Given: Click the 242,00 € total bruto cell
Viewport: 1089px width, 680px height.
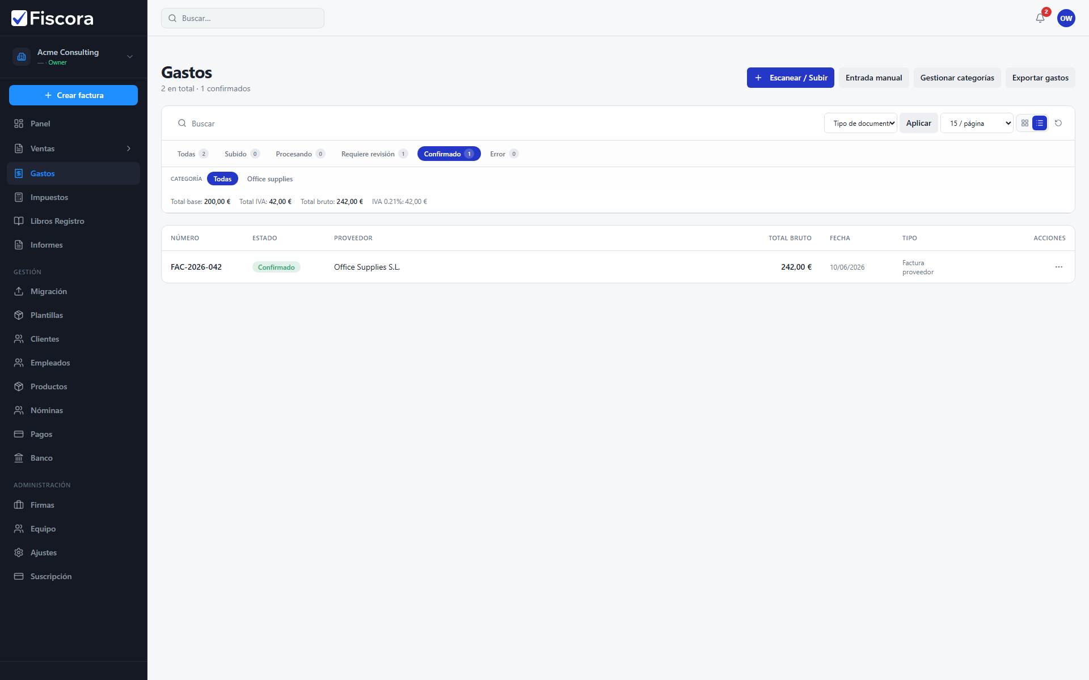Looking at the screenshot, I should (x=796, y=267).
